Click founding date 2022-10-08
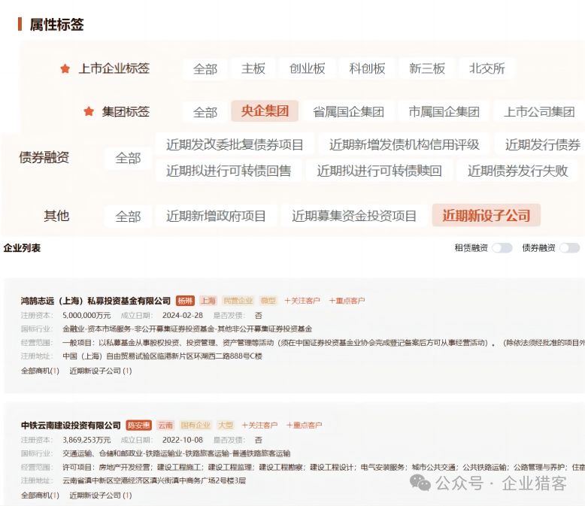585x506 pixels. 183,441
